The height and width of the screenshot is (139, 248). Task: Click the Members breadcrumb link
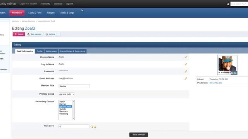[15, 21]
